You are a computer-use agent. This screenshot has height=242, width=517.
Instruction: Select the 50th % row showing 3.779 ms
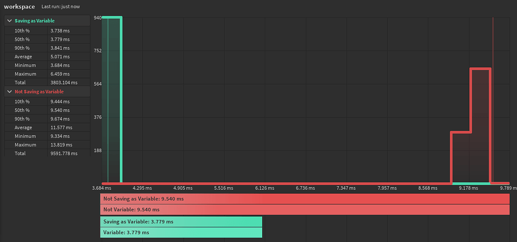point(47,39)
